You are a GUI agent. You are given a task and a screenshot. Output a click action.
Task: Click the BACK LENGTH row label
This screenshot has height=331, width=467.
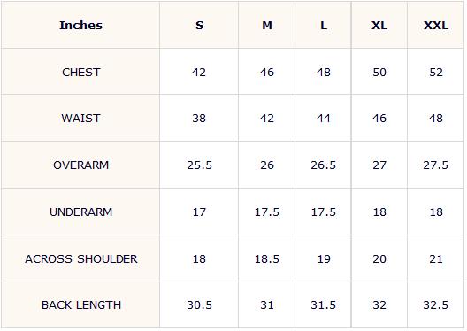[80, 304]
